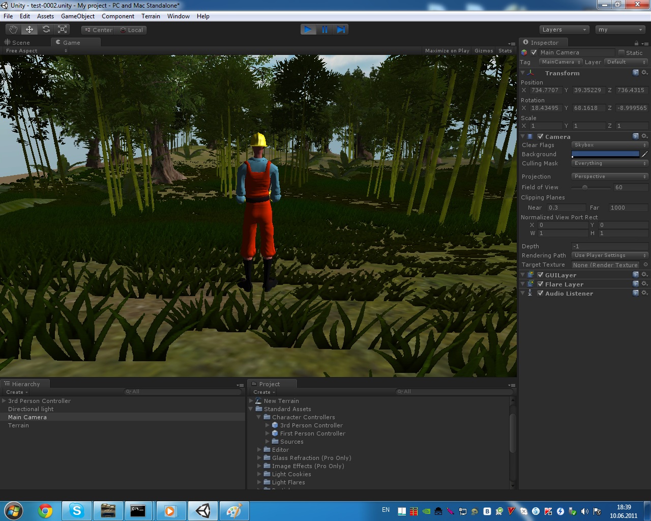Select the Hand tool in the toolbar
This screenshot has height=521, width=651.
[x=13, y=30]
